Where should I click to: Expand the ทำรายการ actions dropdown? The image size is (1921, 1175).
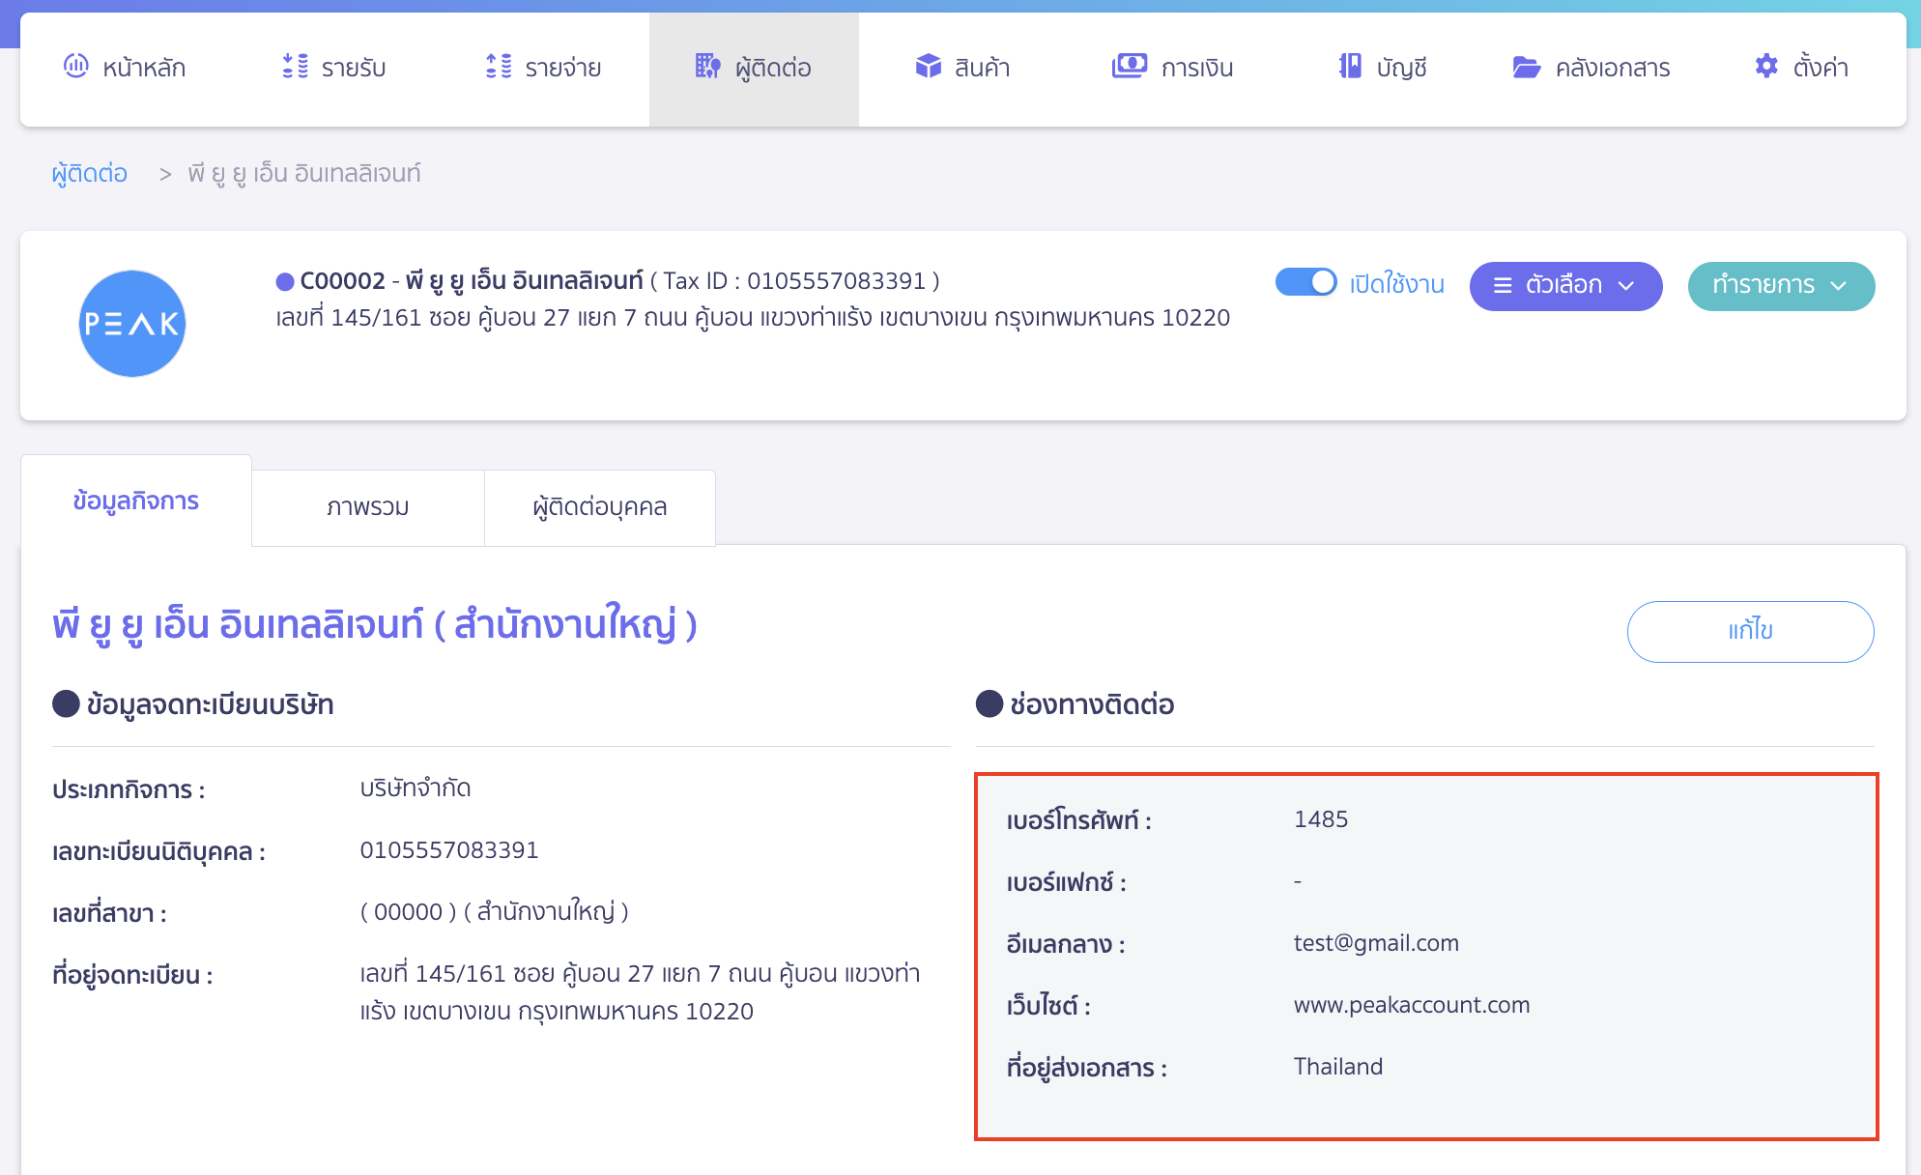click(x=1781, y=286)
